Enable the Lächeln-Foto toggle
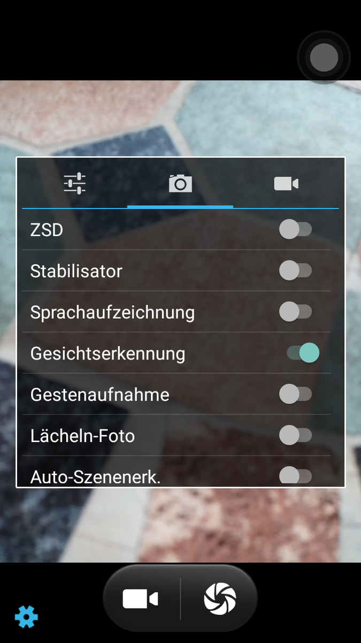 click(295, 435)
